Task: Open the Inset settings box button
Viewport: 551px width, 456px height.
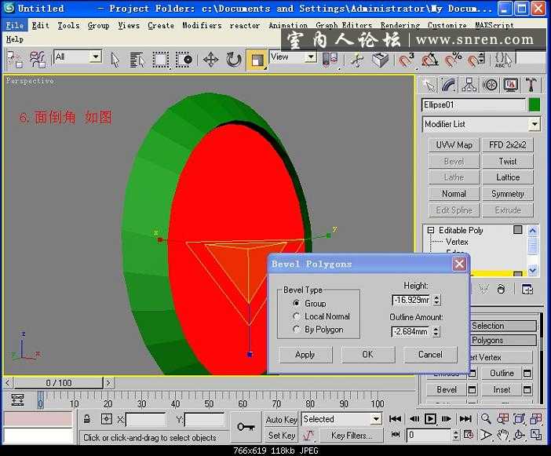Action: point(527,389)
